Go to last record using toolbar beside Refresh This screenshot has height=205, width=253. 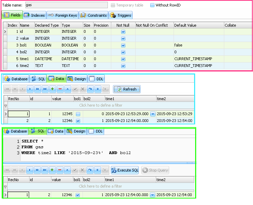[x=45, y=89]
